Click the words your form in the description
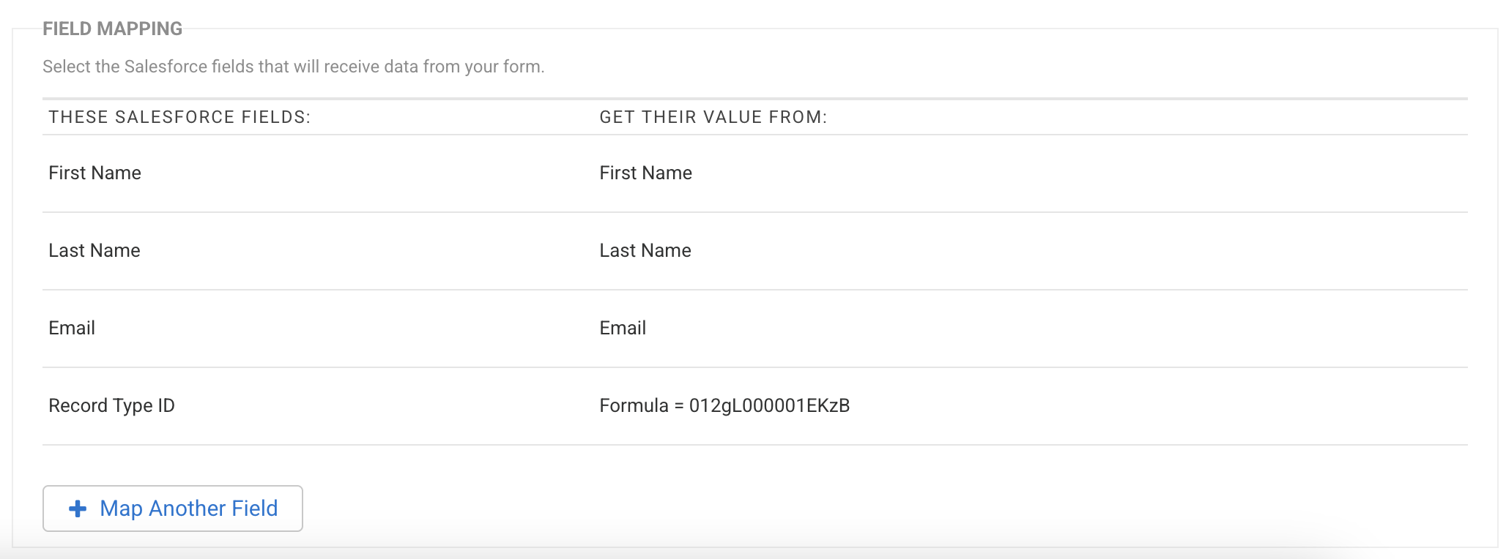The image size is (1506, 559). point(503,67)
